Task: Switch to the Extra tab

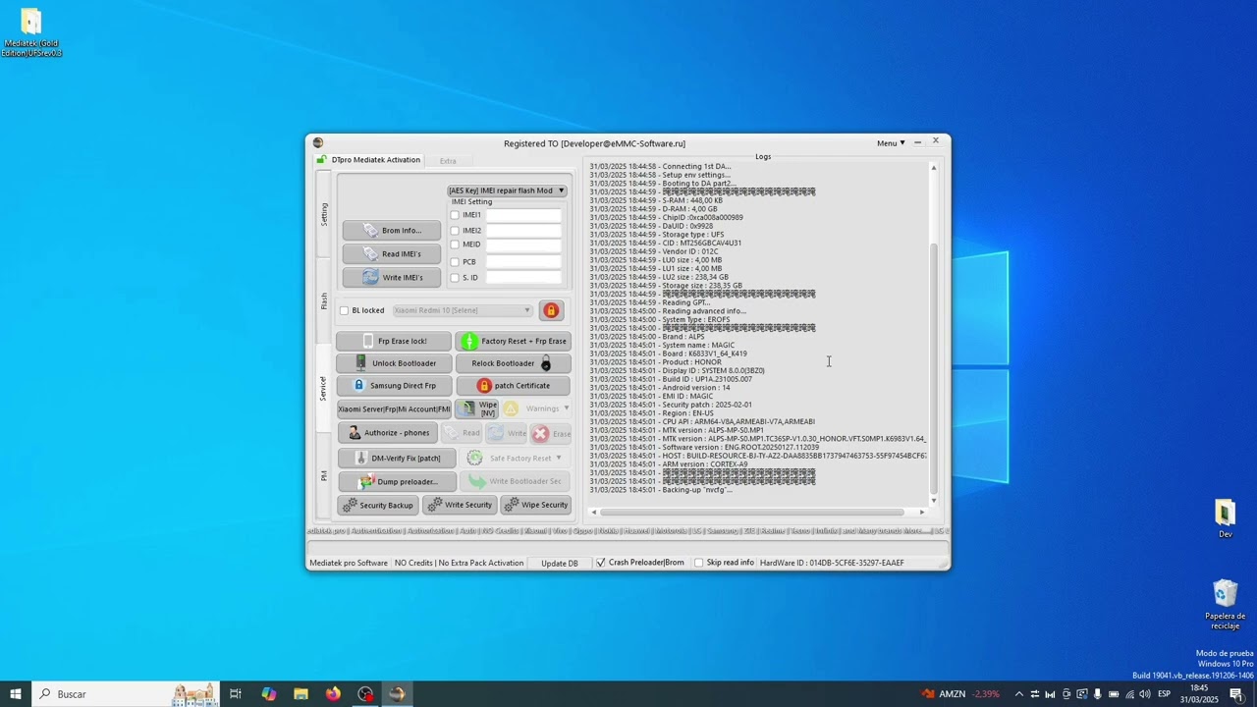Action: [x=448, y=161]
